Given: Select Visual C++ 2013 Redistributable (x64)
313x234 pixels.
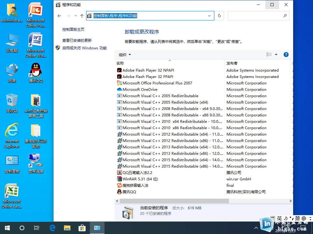Looking at the screenshot, I should pos(173,147).
